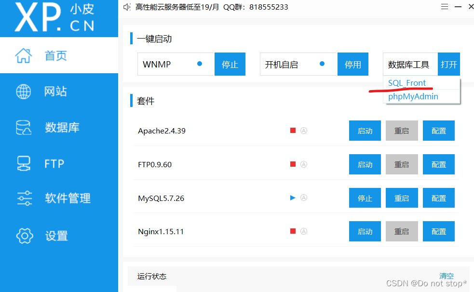Start Apache2.4.39 with 启动
Screen dimensions: 474x292
click(x=365, y=131)
